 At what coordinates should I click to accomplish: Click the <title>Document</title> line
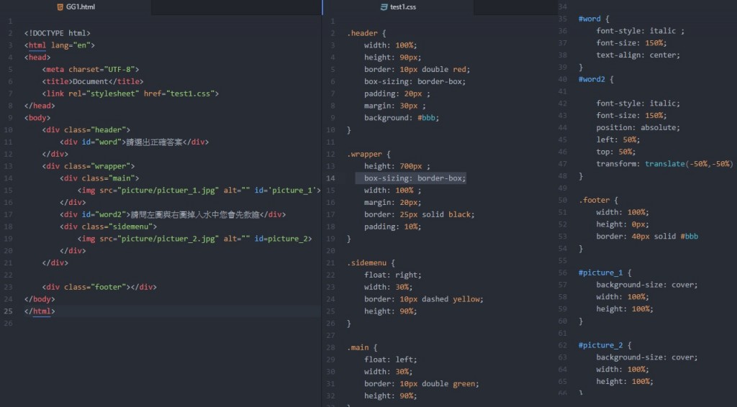click(93, 82)
